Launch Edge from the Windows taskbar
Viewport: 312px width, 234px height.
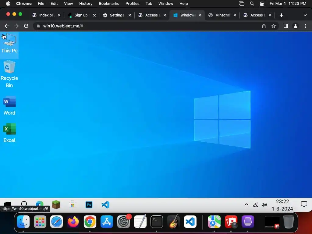tap(40, 204)
